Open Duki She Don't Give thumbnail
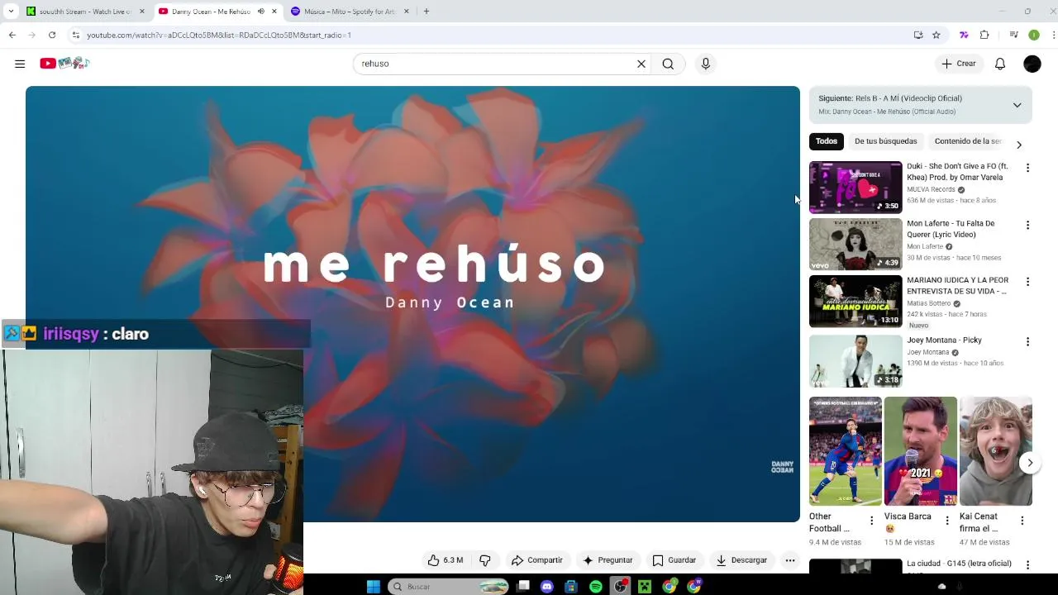 [855, 188]
